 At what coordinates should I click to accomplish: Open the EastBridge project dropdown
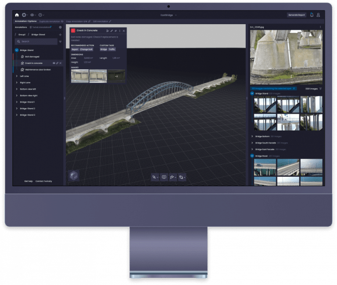[169, 15]
